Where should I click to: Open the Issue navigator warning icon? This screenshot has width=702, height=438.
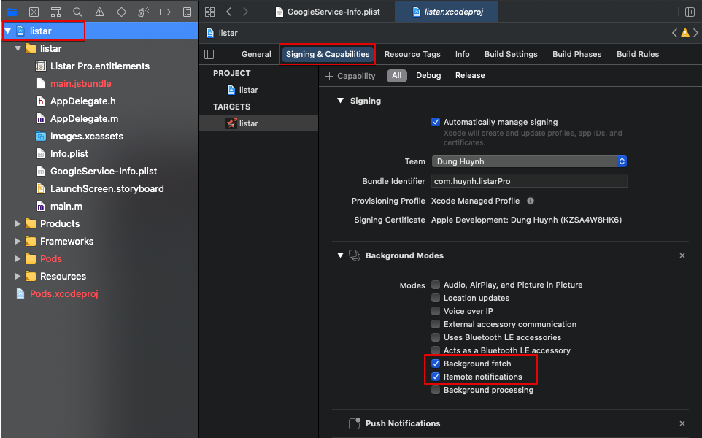pyautogui.click(x=99, y=12)
